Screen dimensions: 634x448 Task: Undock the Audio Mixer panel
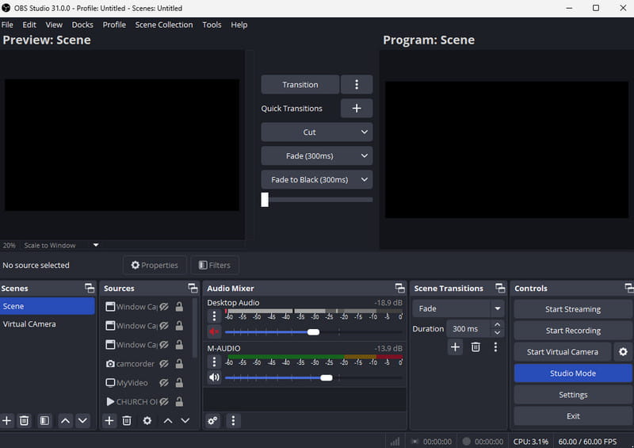[x=400, y=288]
